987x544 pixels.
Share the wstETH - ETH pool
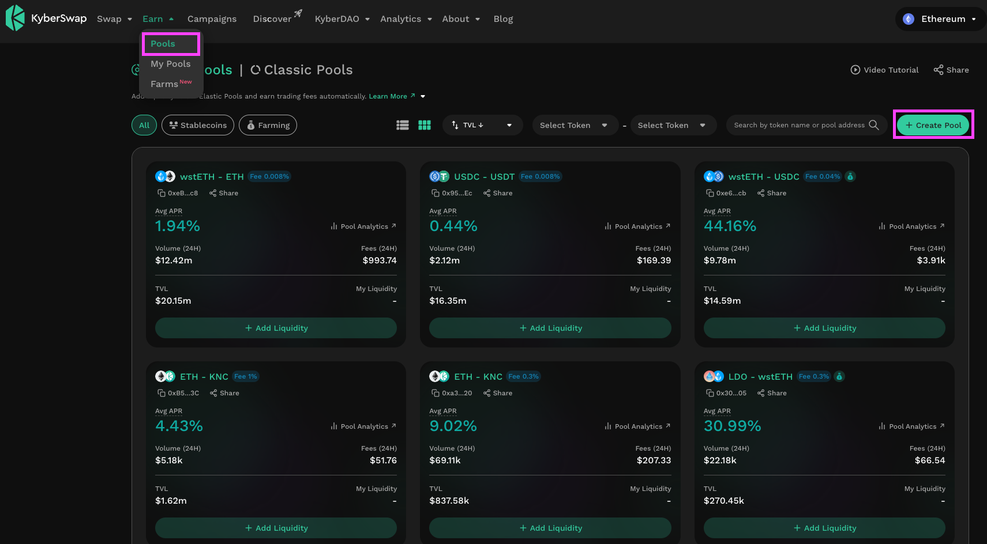point(224,193)
